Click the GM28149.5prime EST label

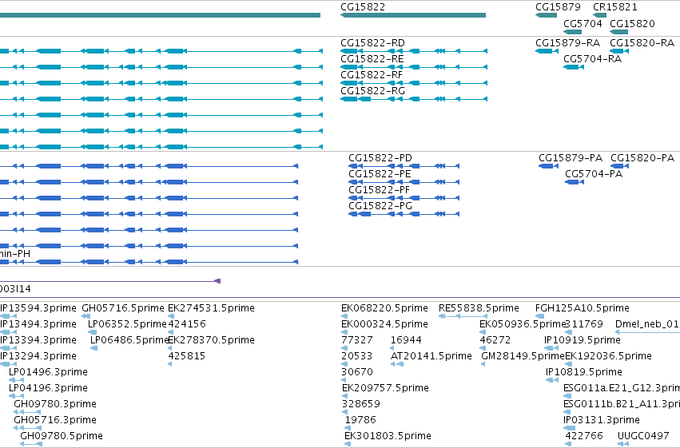(x=523, y=356)
